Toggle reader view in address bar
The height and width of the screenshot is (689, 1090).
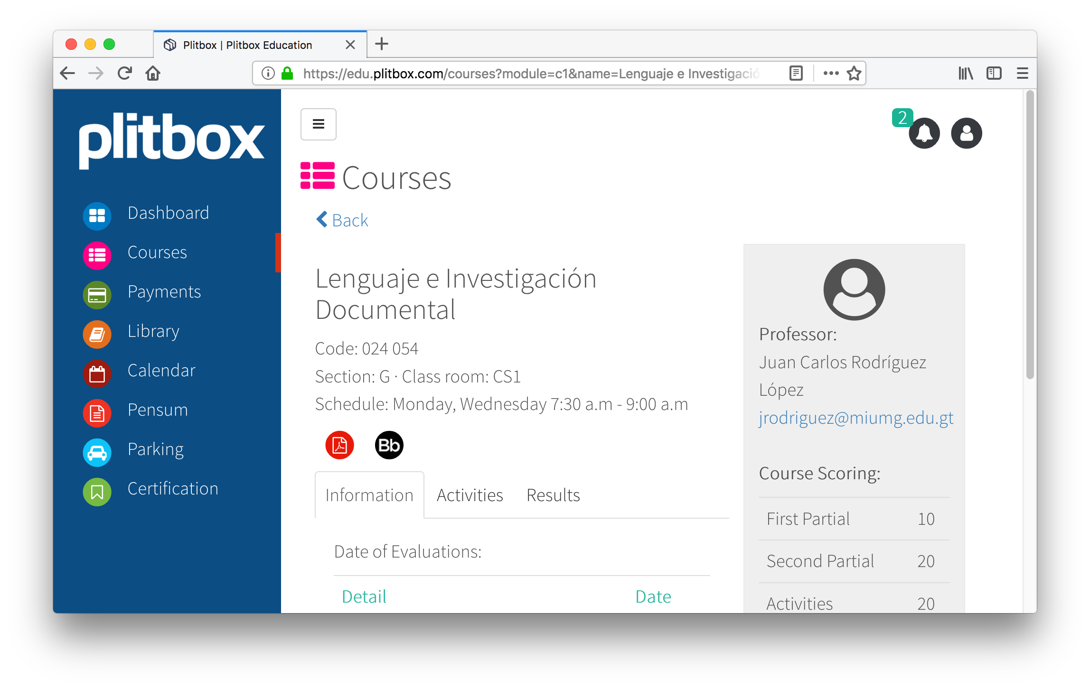796,73
